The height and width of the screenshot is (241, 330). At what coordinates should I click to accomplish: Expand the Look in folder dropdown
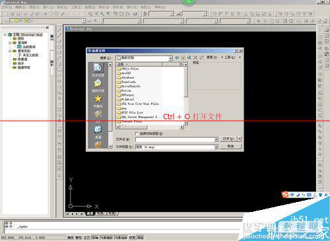[170, 58]
